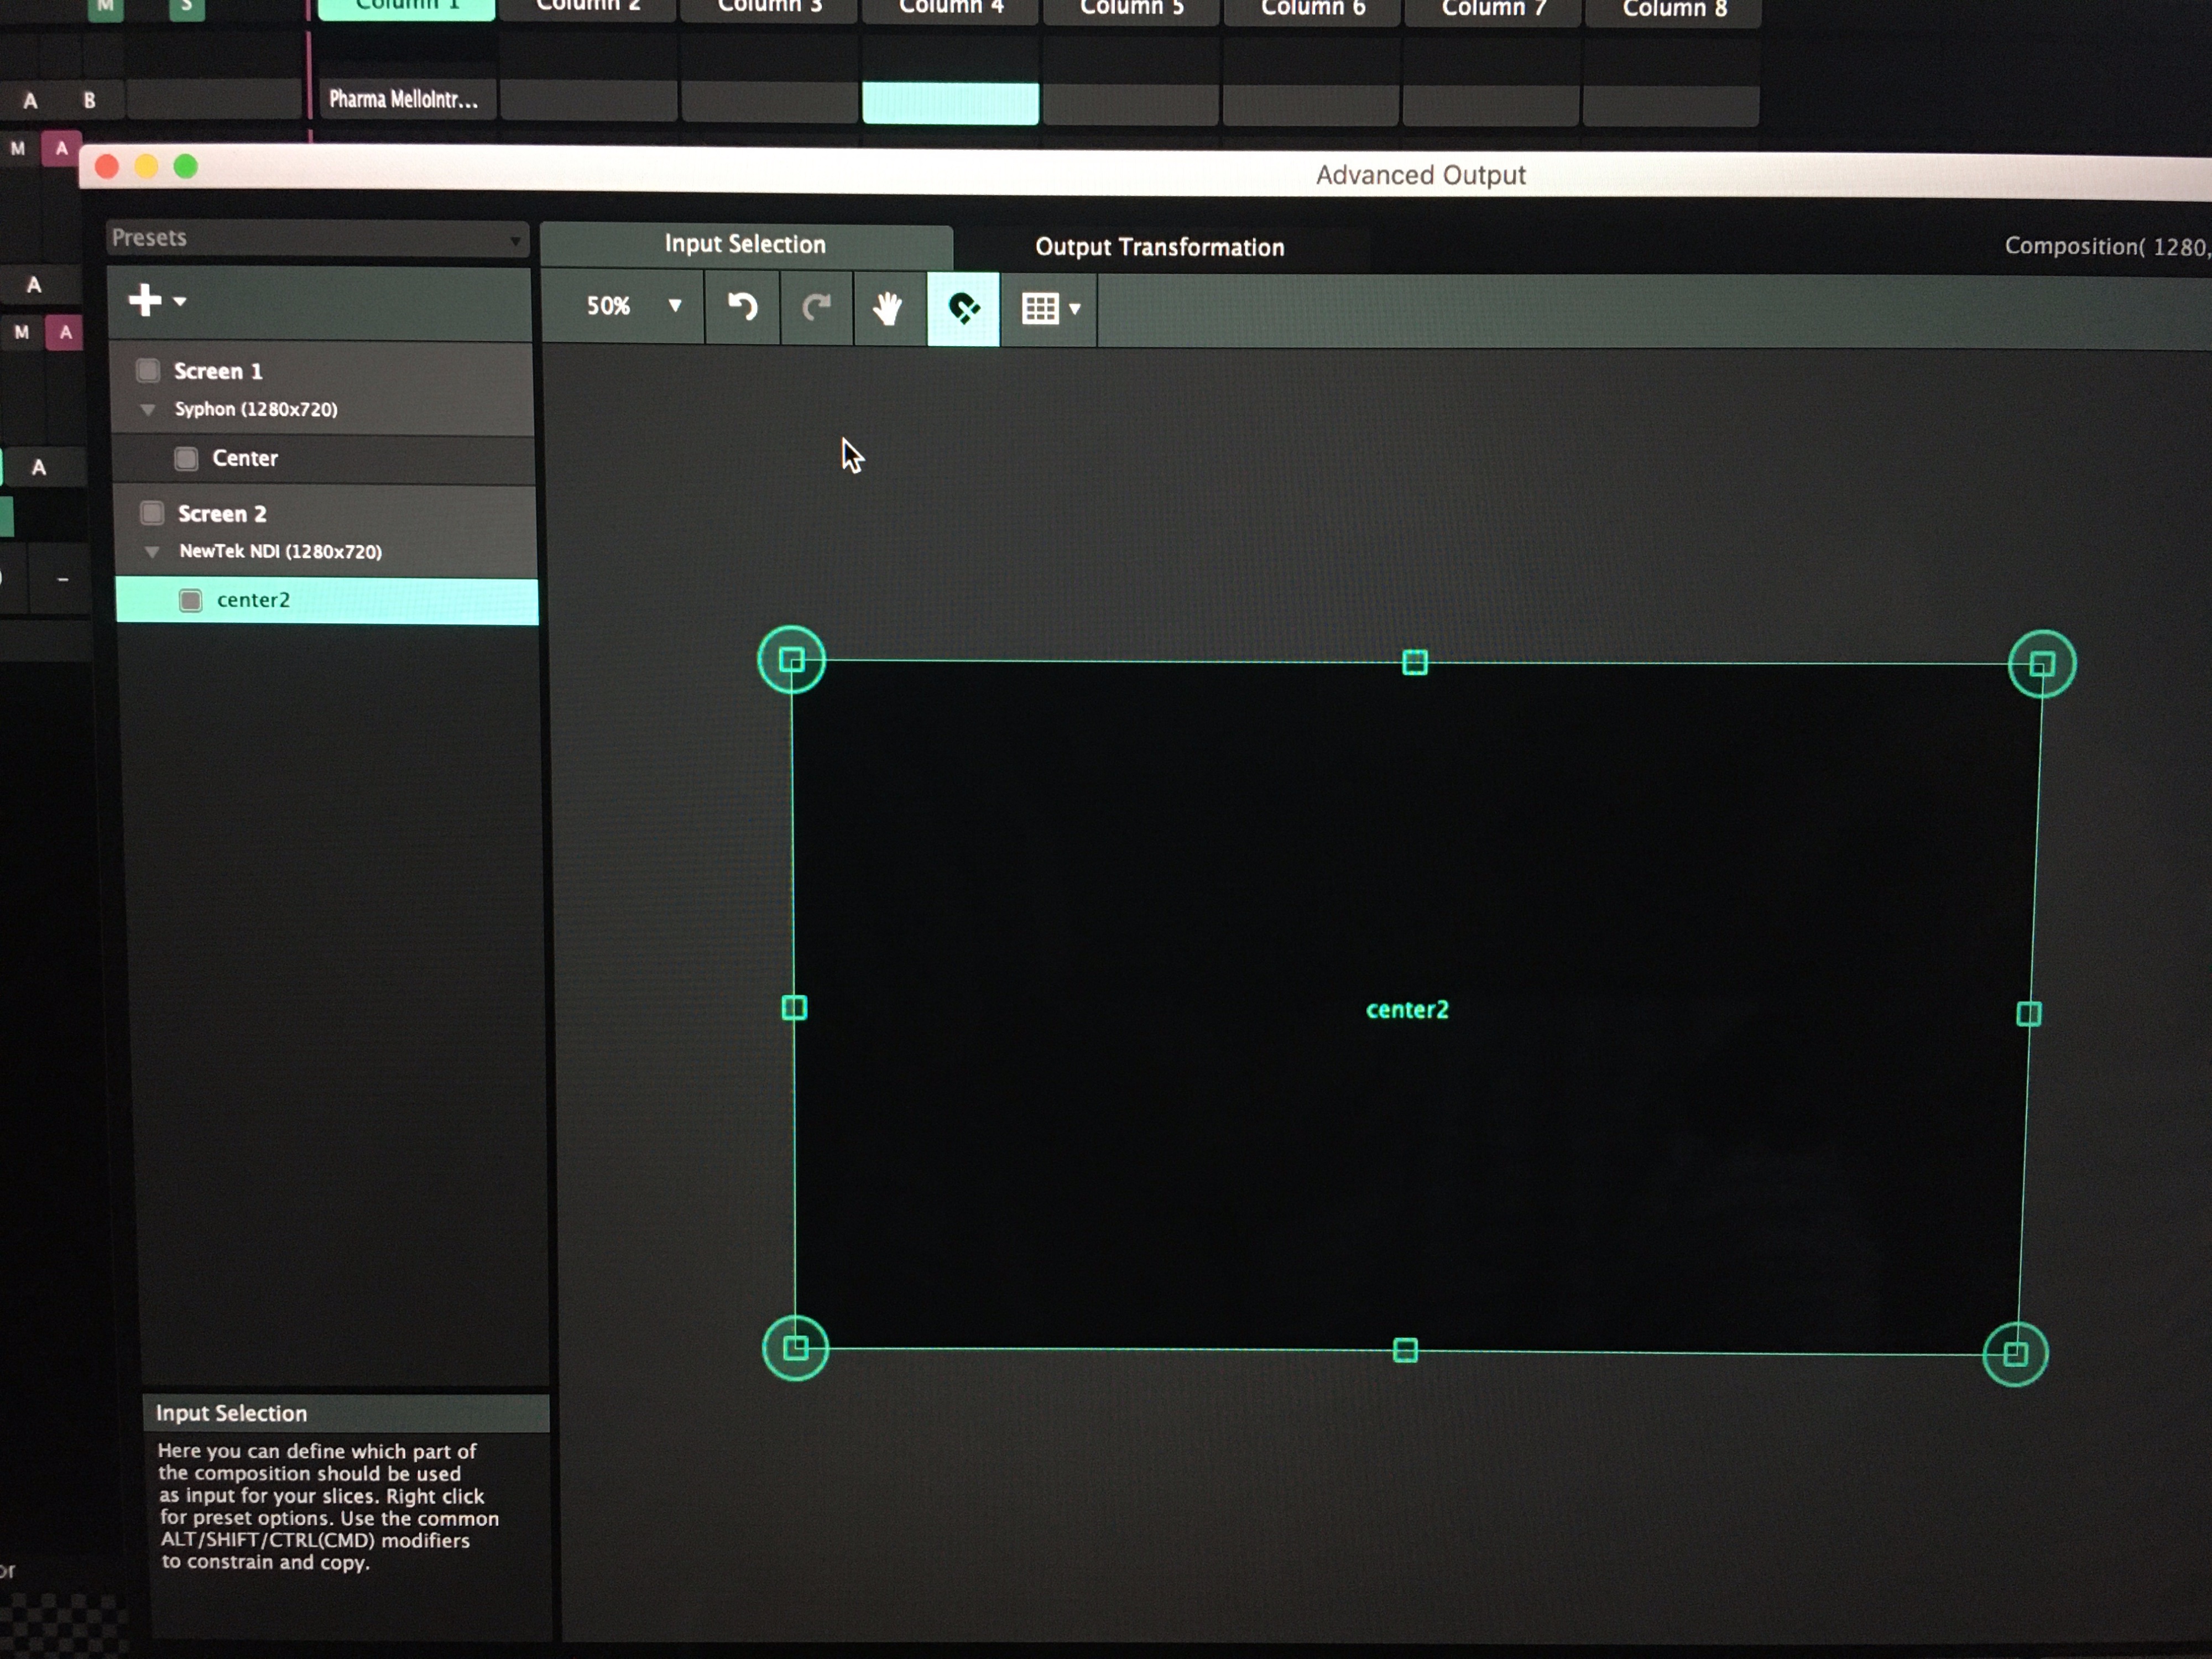The image size is (2212, 1659).
Task: Click the Pharma MelloIntr clip cell
Action: (404, 100)
